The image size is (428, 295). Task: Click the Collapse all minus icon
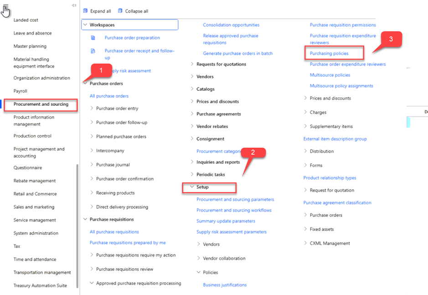click(x=120, y=11)
